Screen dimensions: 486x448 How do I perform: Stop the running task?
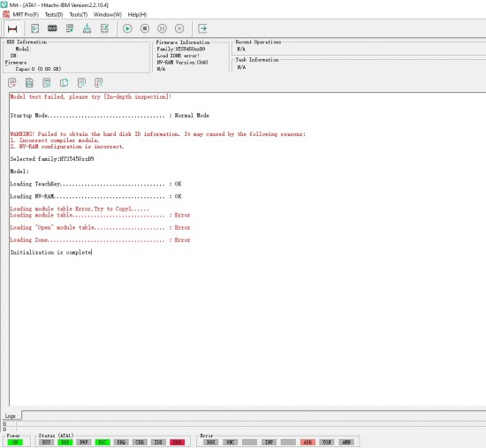coord(144,28)
